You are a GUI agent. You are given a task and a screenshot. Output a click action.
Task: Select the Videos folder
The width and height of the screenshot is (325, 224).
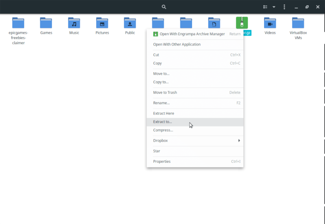tap(270, 23)
